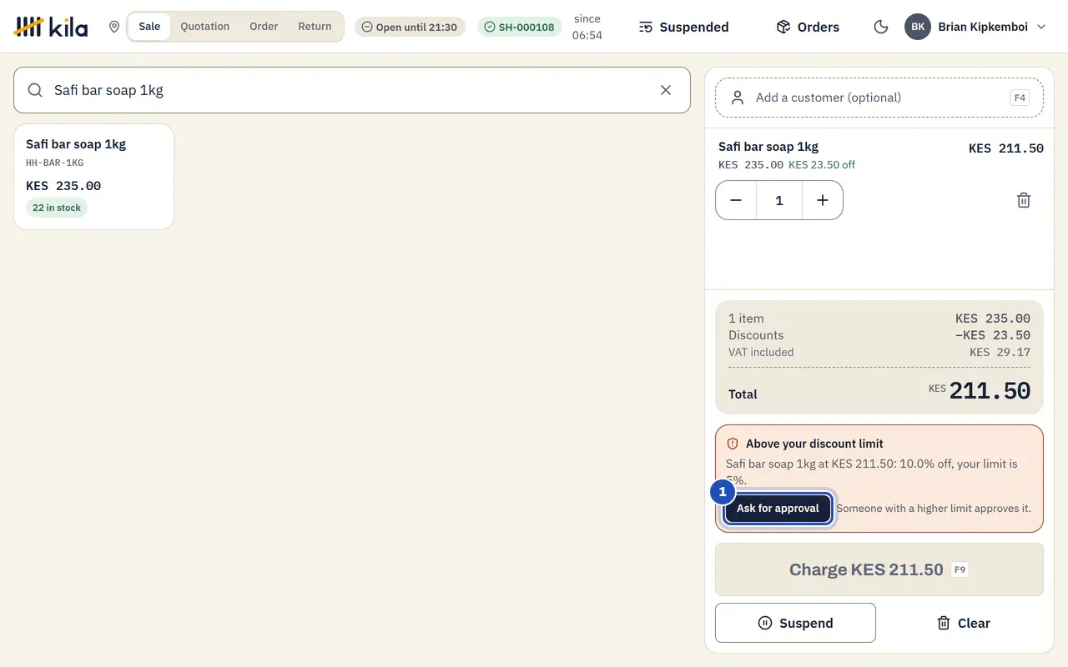
Task: Clear the search field with the X
Action: (666, 90)
